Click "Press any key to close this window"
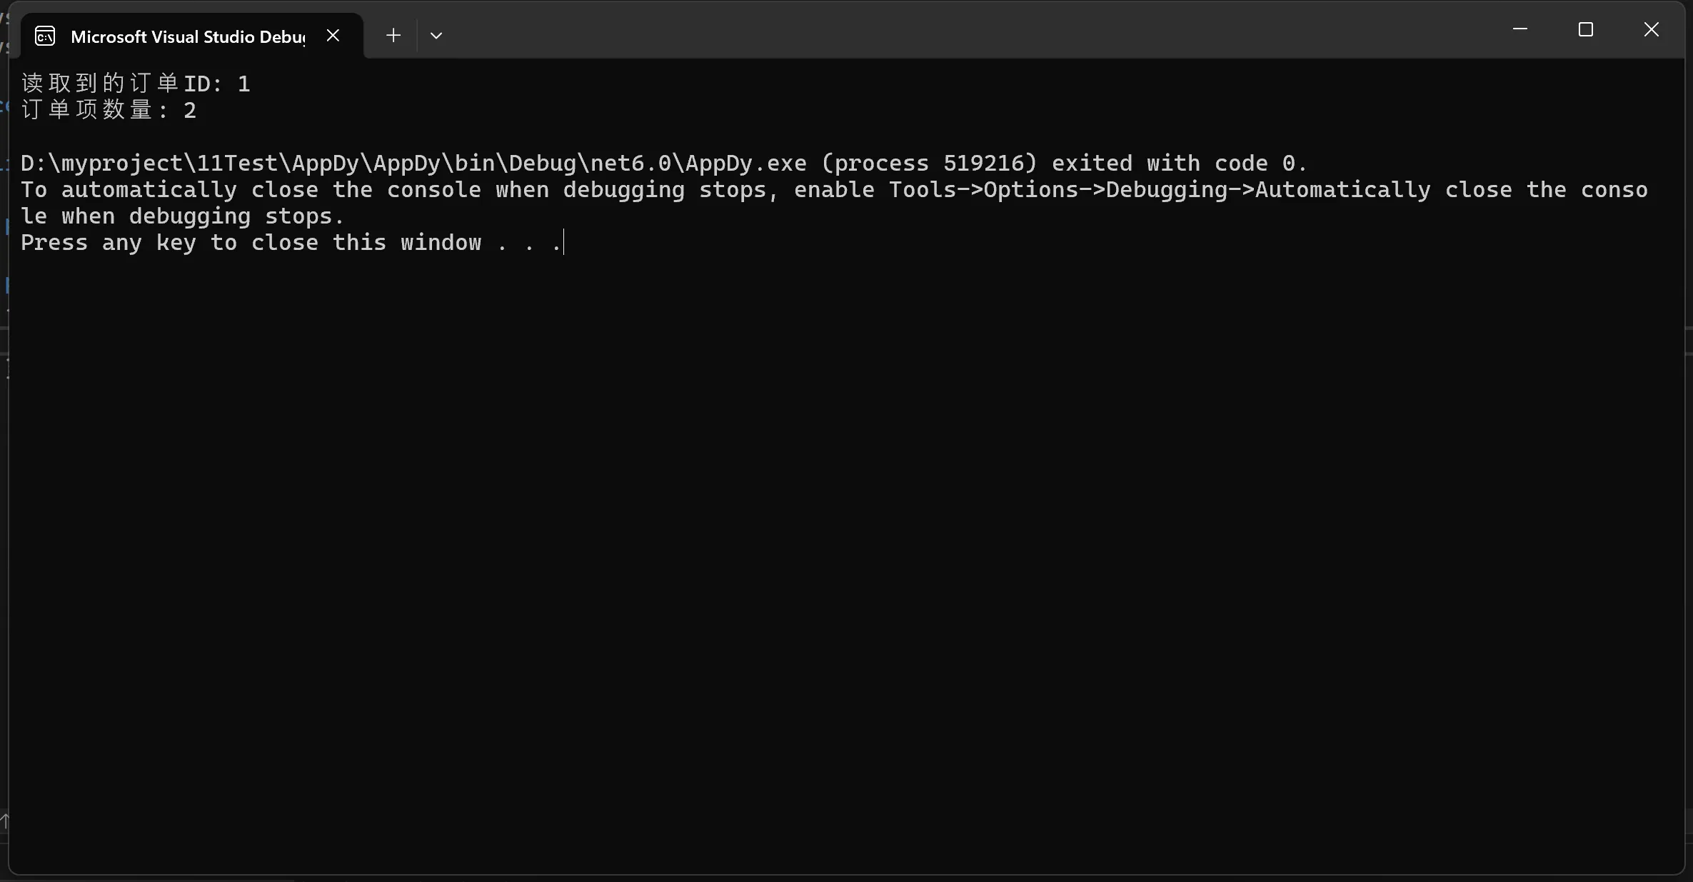This screenshot has width=1693, height=882. coord(251,243)
